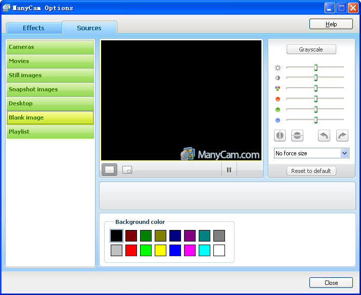Adjust the green channel slider handle
This screenshot has width=361, height=295.
pyautogui.click(x=315, y=109)
